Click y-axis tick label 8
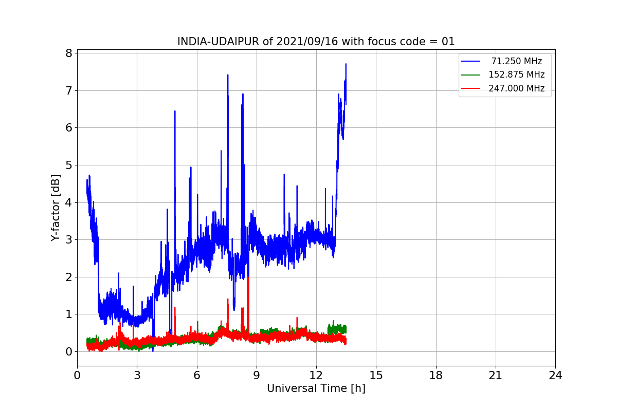The height and width of the screenshot is (411, 617). pos(68,53)
